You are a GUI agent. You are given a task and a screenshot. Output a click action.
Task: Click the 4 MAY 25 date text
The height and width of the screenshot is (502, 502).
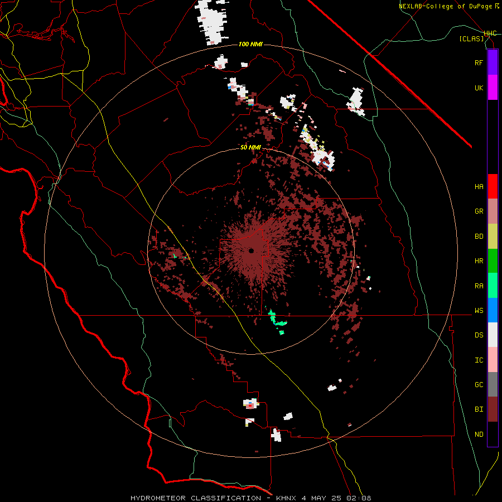(321, 498)
